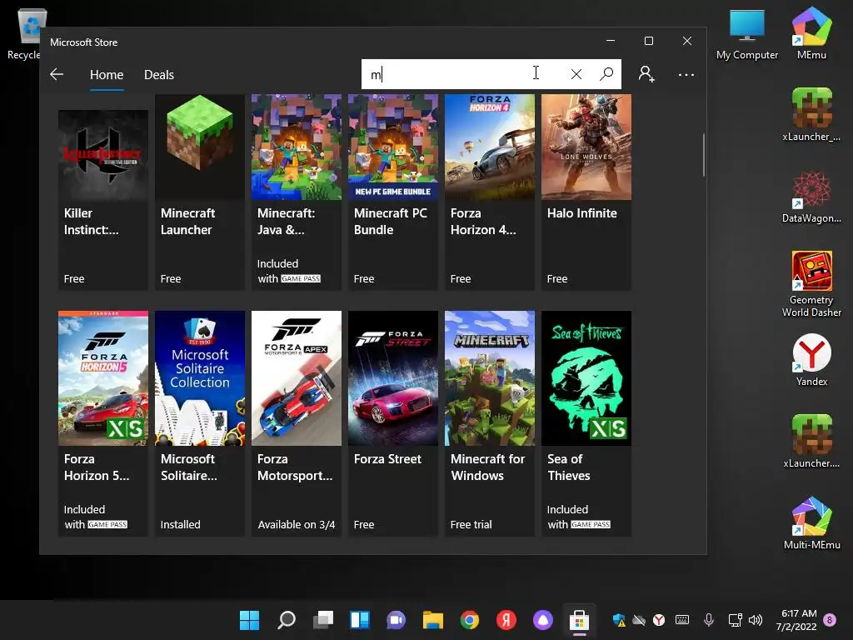Image resolution: width=853 pixels, height=640 pixels.
Task: Open the taskbar clock and date
Action: click(x=796, y=620)
